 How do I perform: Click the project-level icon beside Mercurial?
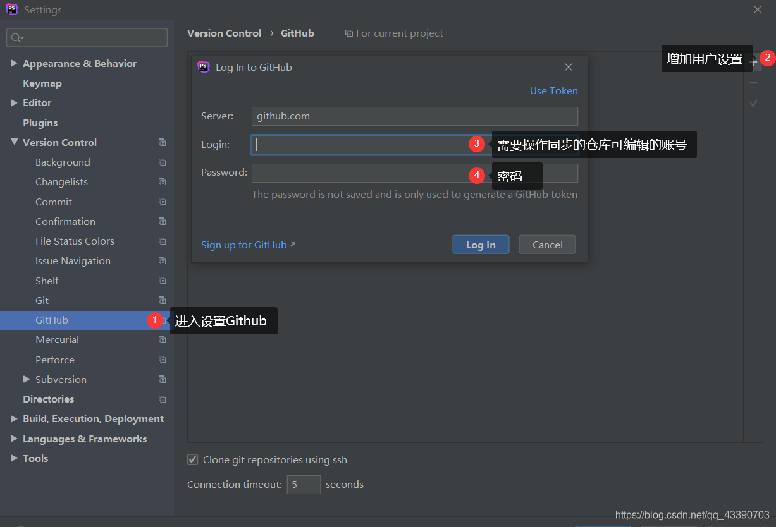coord(162,340)
